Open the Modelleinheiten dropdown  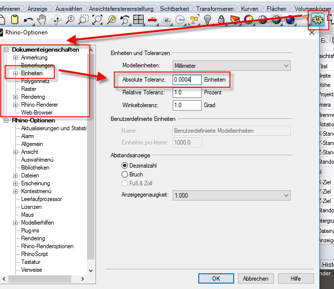pyautogui.click(x=231, y=65)
